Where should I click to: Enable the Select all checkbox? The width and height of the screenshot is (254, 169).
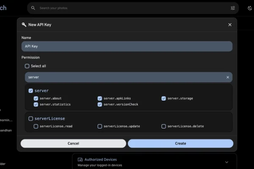click(x=27, y=66)
